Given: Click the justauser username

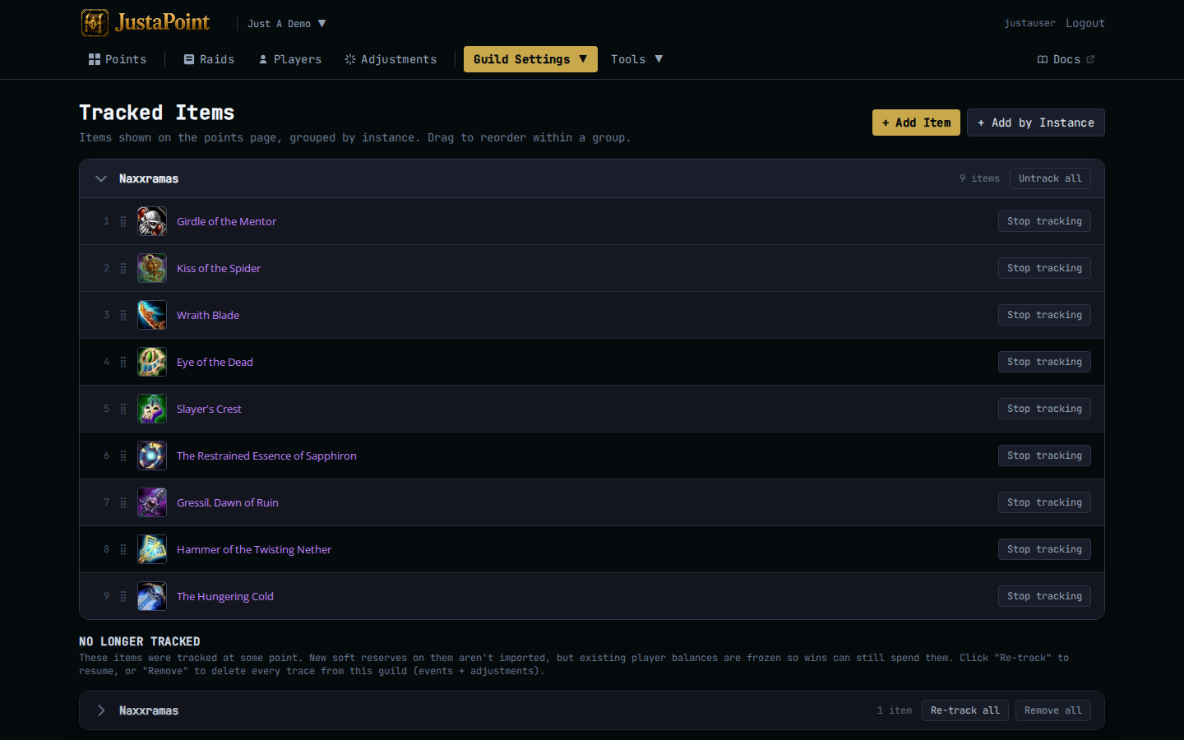Looking at the screenshot, I should pyautogui.click(x=1029, y=23).
